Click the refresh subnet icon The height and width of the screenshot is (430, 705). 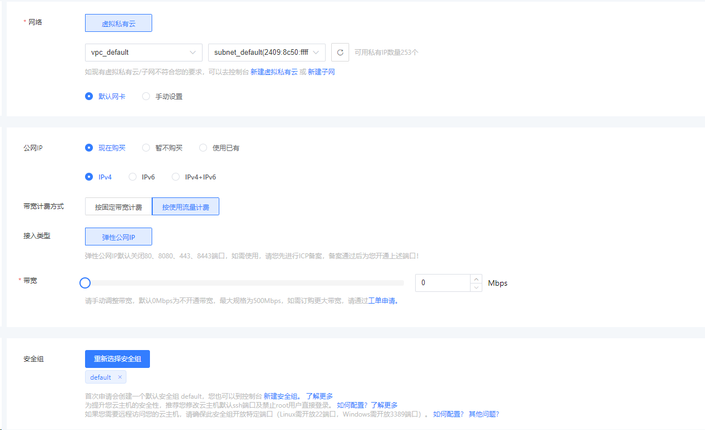tap(340, 52)
